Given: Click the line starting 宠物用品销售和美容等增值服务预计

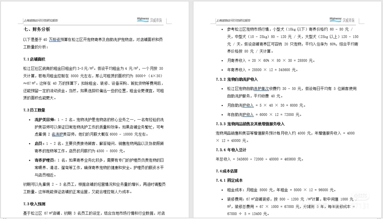Looking at the screenshot, I should [285, 133].
